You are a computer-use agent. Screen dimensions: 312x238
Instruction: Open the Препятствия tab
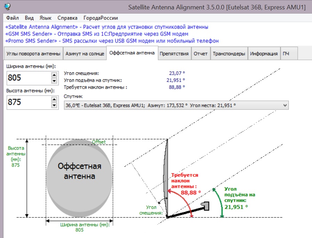(174, 54)
